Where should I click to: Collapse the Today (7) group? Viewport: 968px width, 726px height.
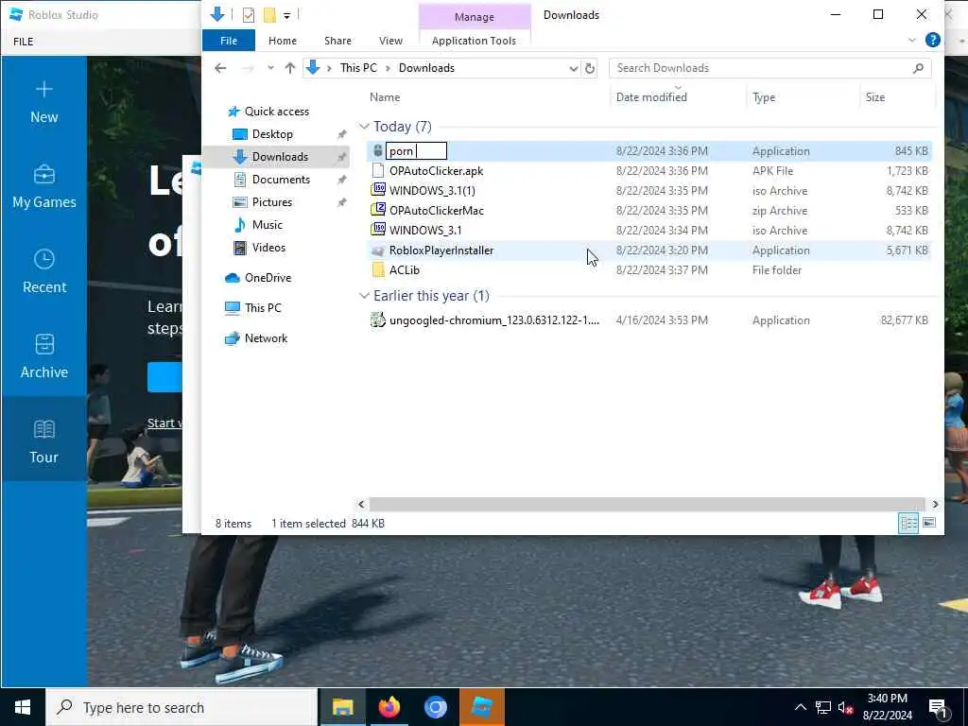click(364, 127)
